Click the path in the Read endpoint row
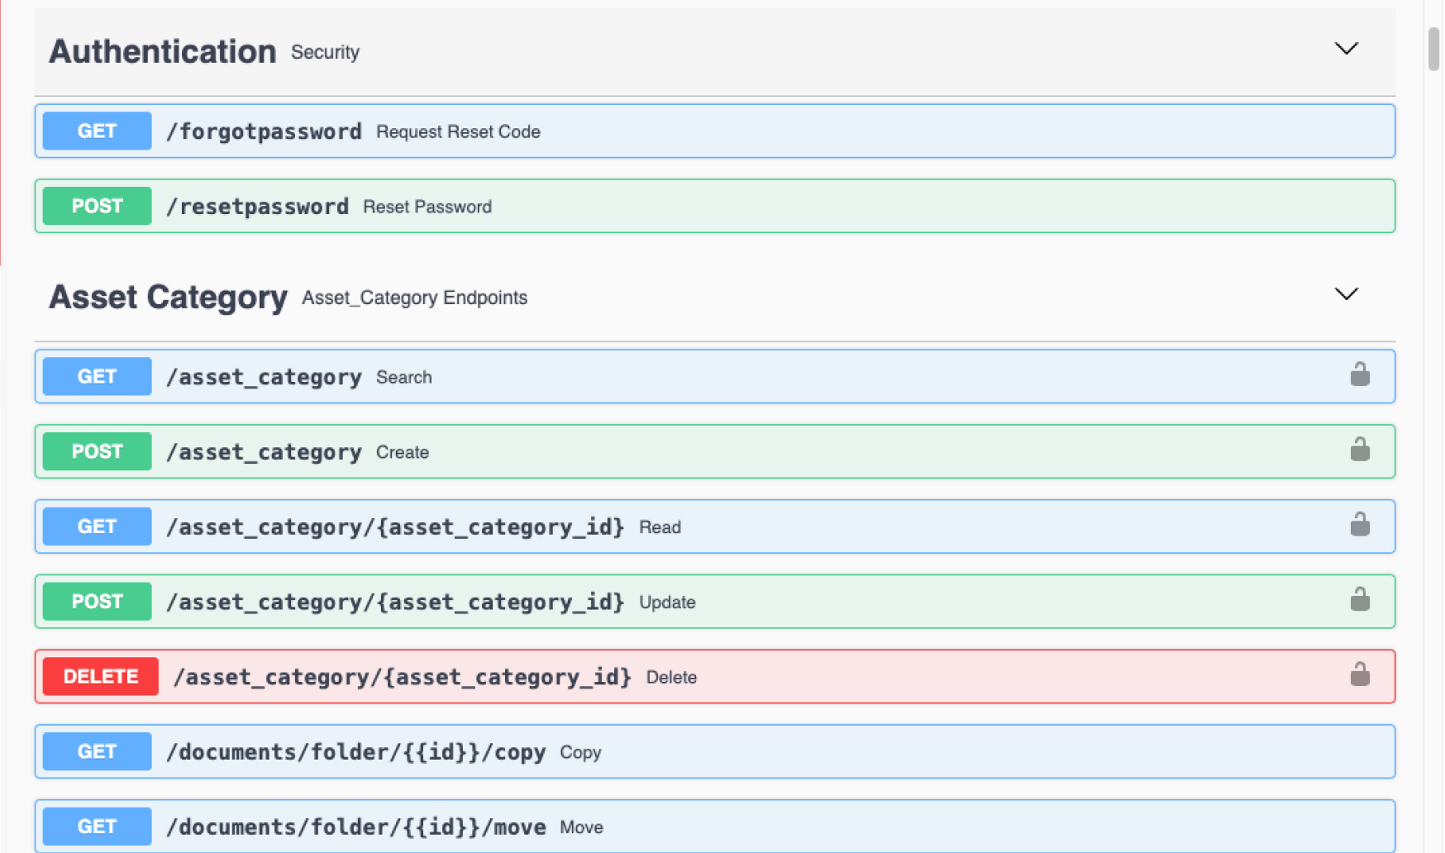The image size is (1445, 853). pos(395,527)
